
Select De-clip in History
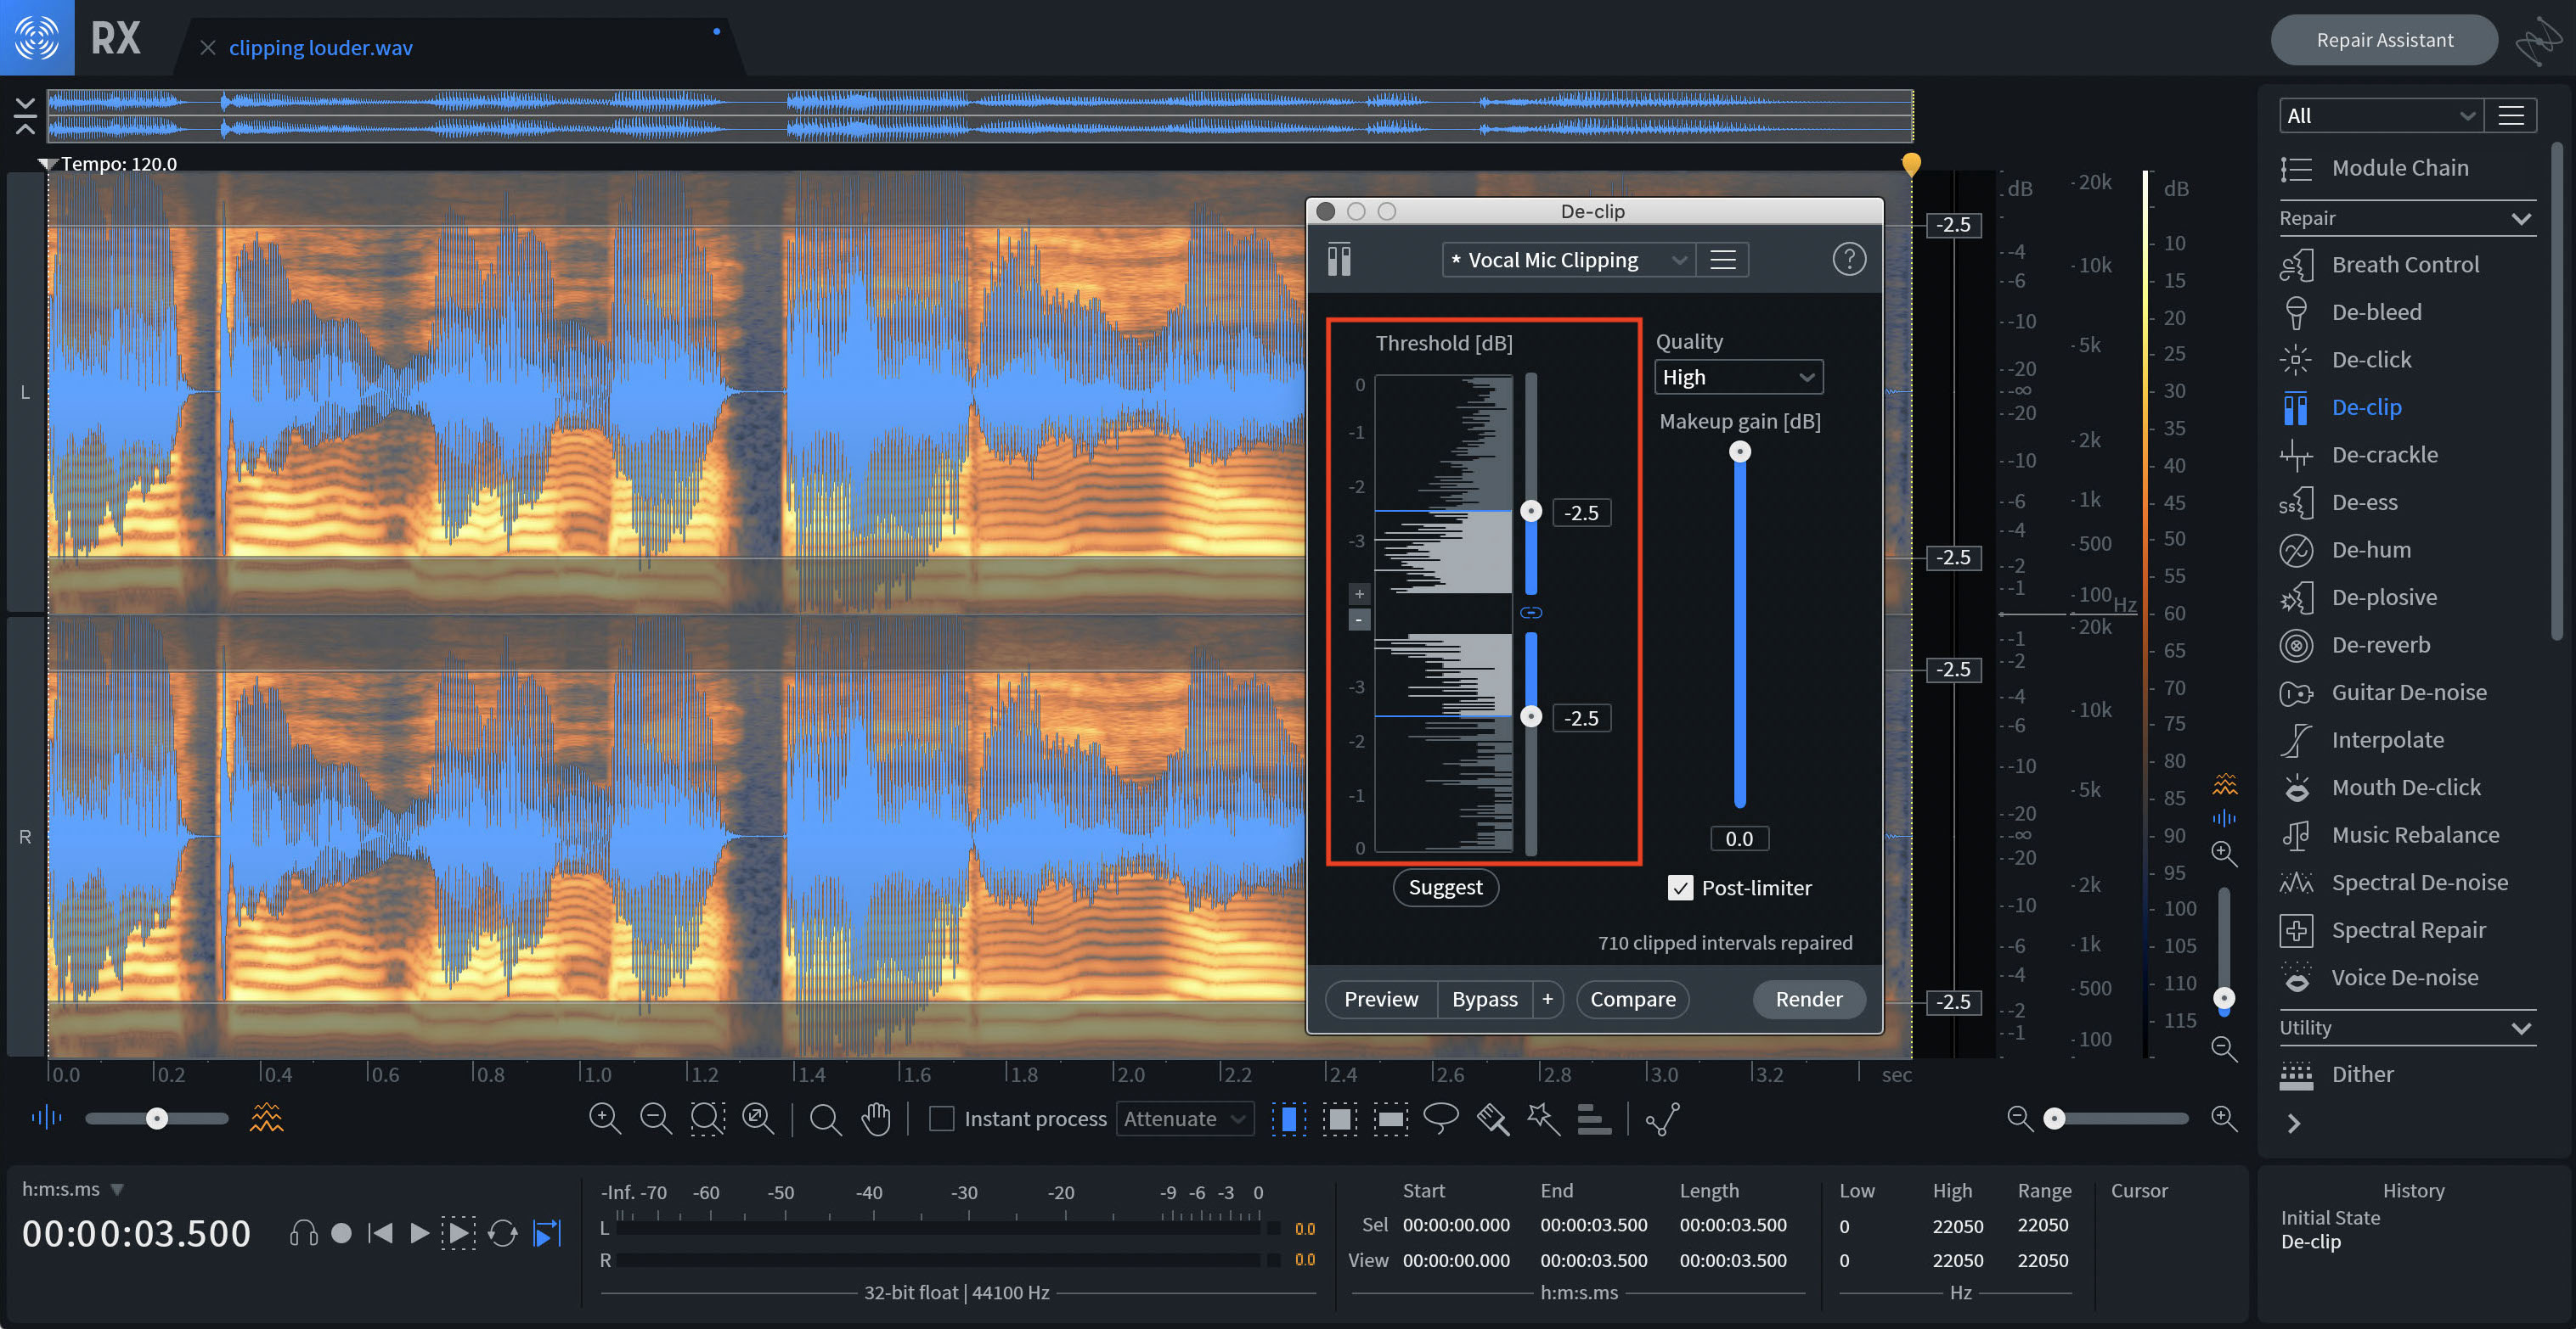coord(2310,1242)
